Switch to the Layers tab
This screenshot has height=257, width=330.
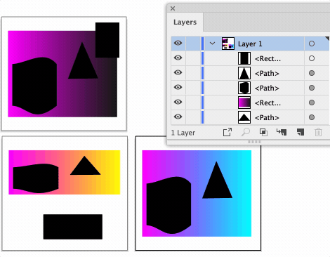[x=185, y=22]
